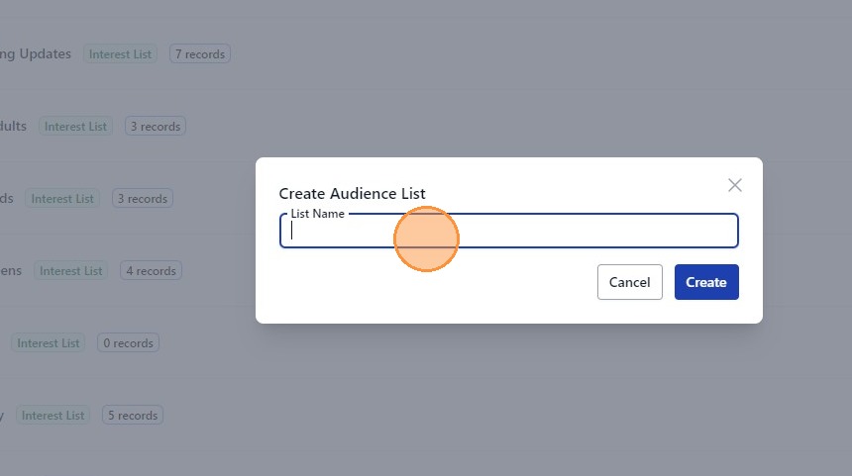Click the 7 records badge
852x476 pixels.
pyautogui.click(x=199, y=54)
